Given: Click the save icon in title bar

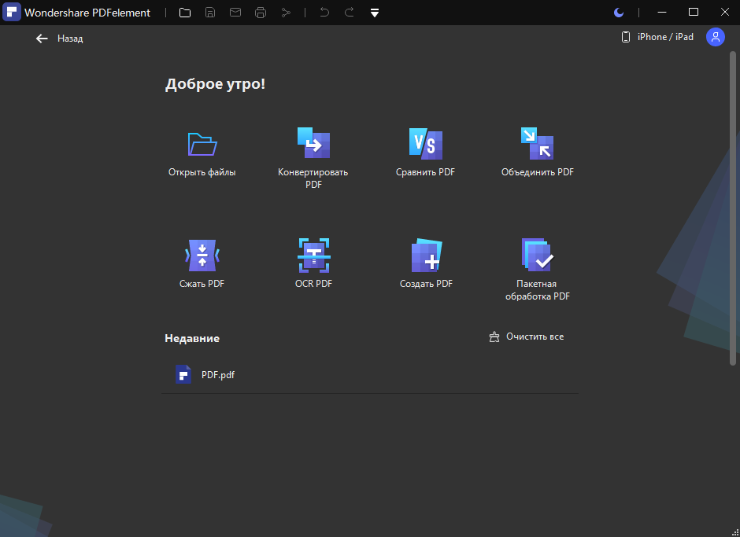Looking at the screenshot, I should coord(210,13).
